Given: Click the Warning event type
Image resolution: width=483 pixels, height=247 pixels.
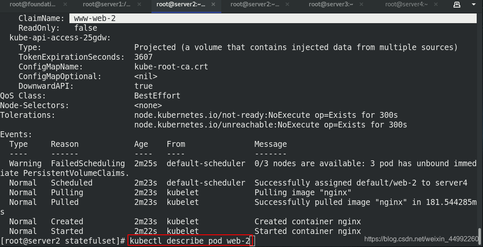Looking at the screenshot, I should [25, 164].
